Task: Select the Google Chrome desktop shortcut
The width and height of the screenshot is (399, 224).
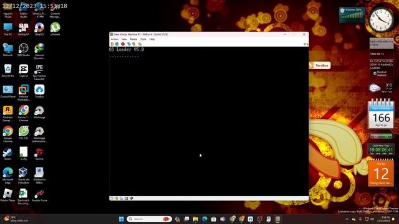Action: (7, 134)
